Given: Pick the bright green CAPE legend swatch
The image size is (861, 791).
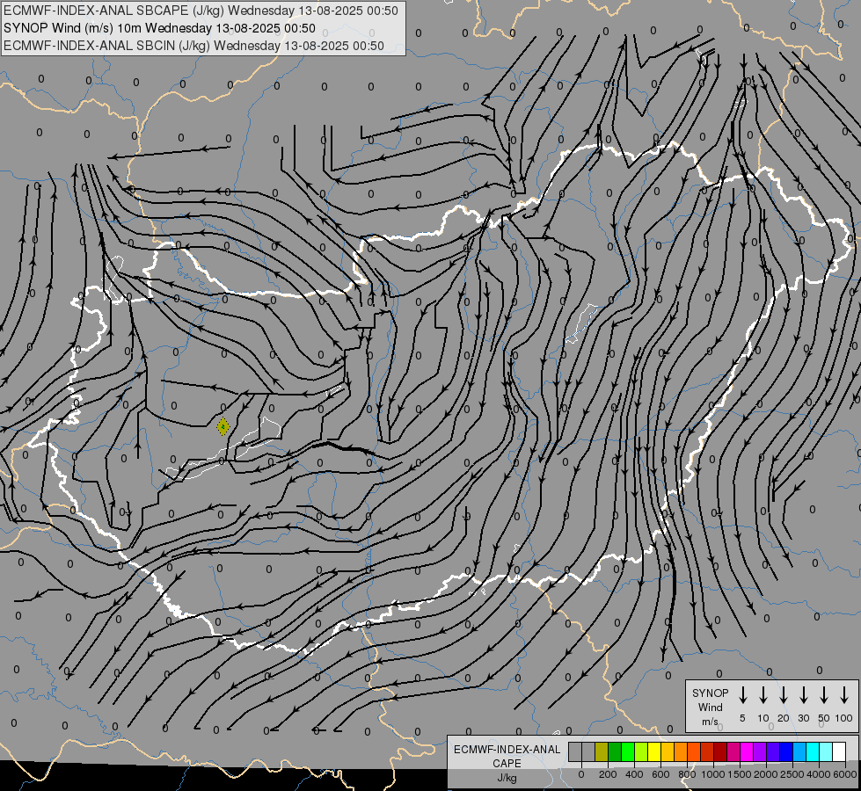Looking at the screenshot, I should click(x=628, y=751).
